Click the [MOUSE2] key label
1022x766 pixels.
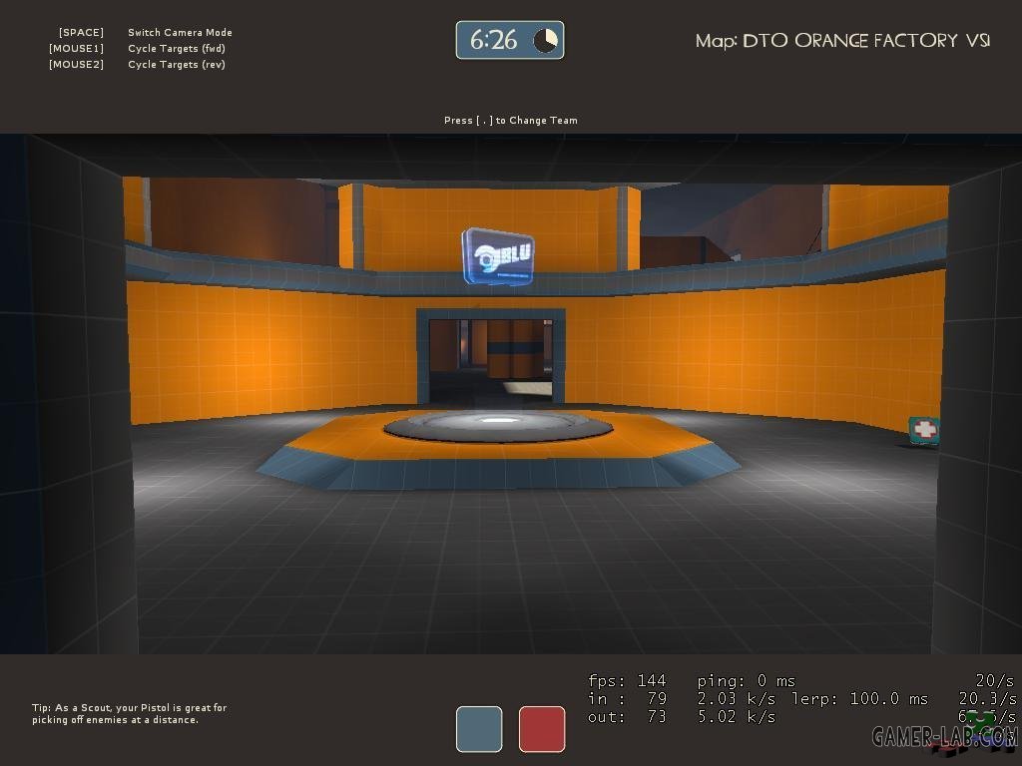tap(76, 65)
